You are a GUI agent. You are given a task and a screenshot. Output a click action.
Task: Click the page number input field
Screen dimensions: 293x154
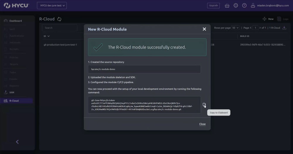pyautogui.click(x=255, y=28)
